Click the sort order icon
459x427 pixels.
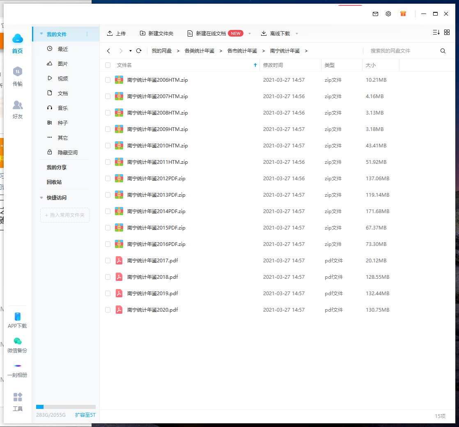(436, 32)
